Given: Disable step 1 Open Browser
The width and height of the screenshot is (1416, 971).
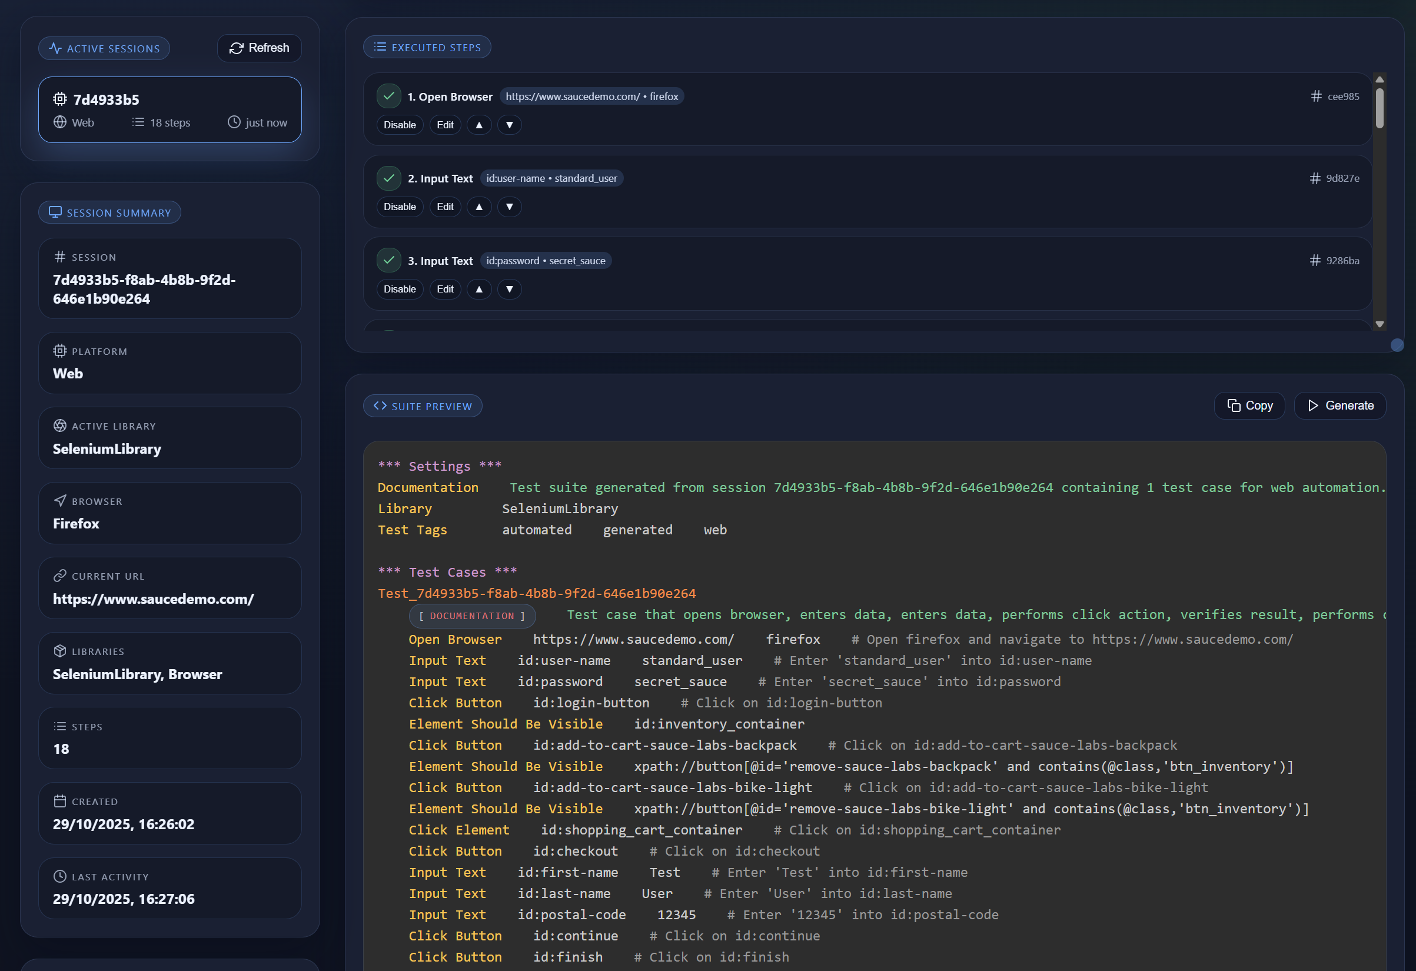Looking at the screenshot, I should (x=400, y=124).
